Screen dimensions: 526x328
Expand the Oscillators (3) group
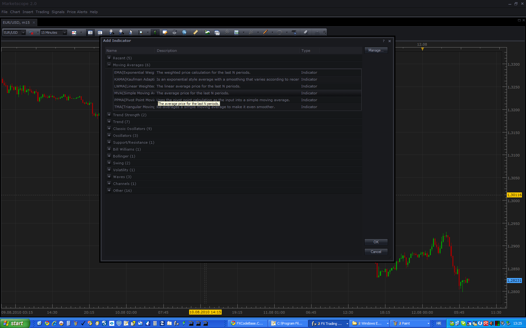[109, 135]
